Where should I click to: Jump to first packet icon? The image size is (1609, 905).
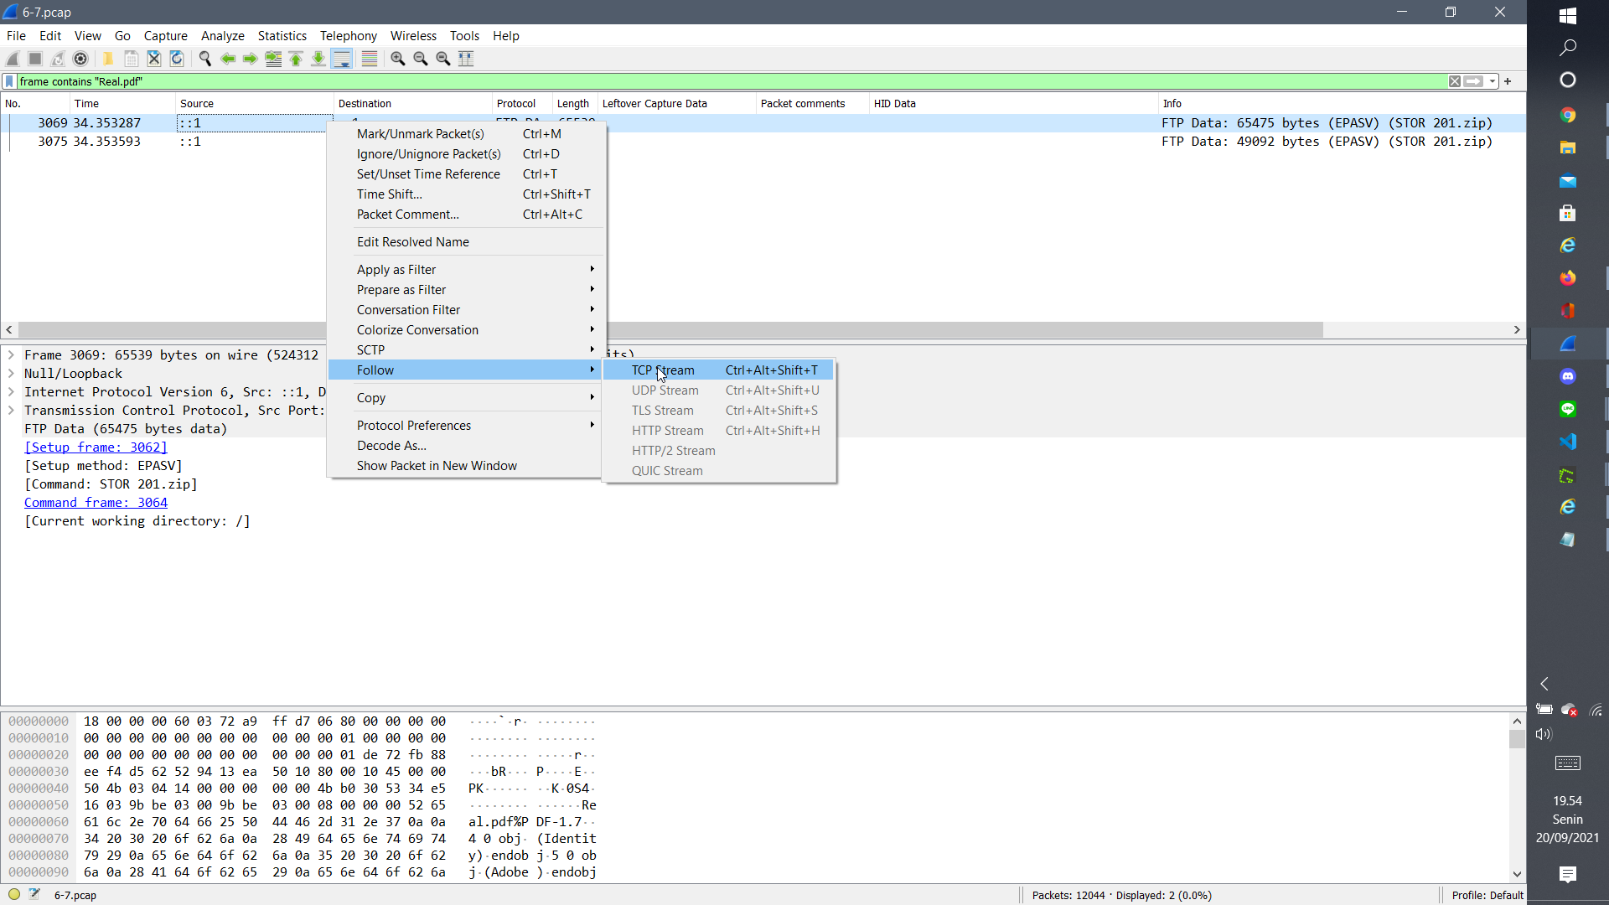click(x=295, y=59)
